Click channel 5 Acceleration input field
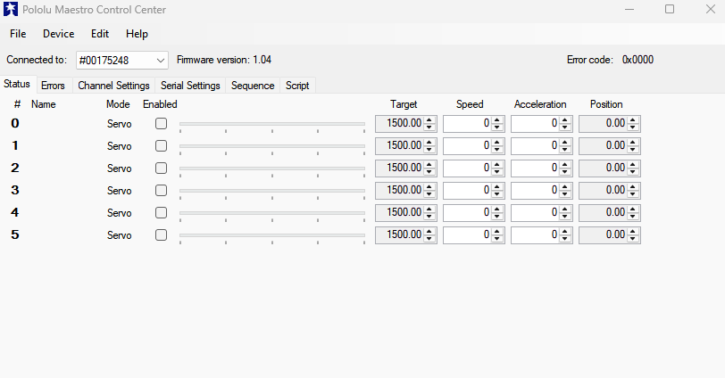This screenshot has height=378, width=725. pos(535,235)
